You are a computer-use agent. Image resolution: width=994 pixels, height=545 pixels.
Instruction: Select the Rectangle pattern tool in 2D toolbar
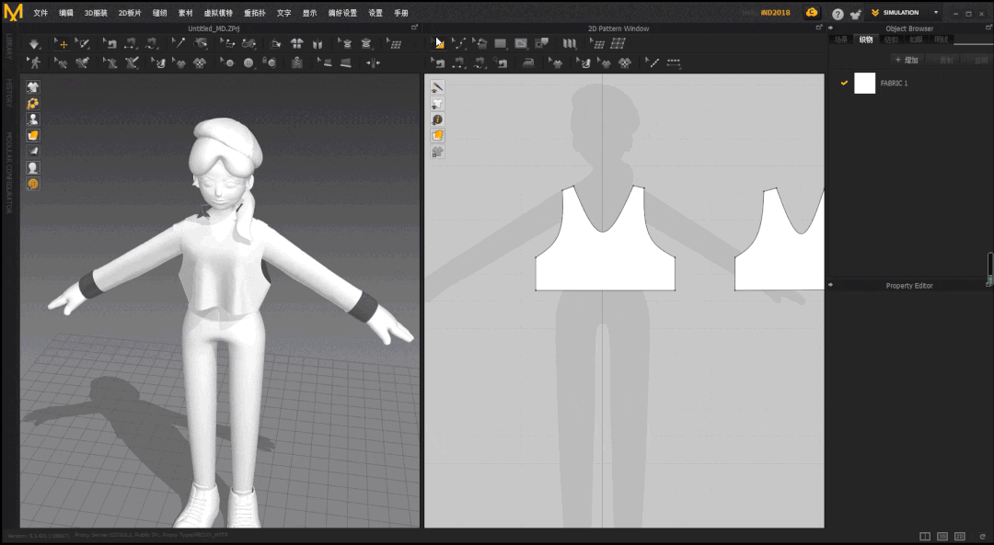(500, 44)
